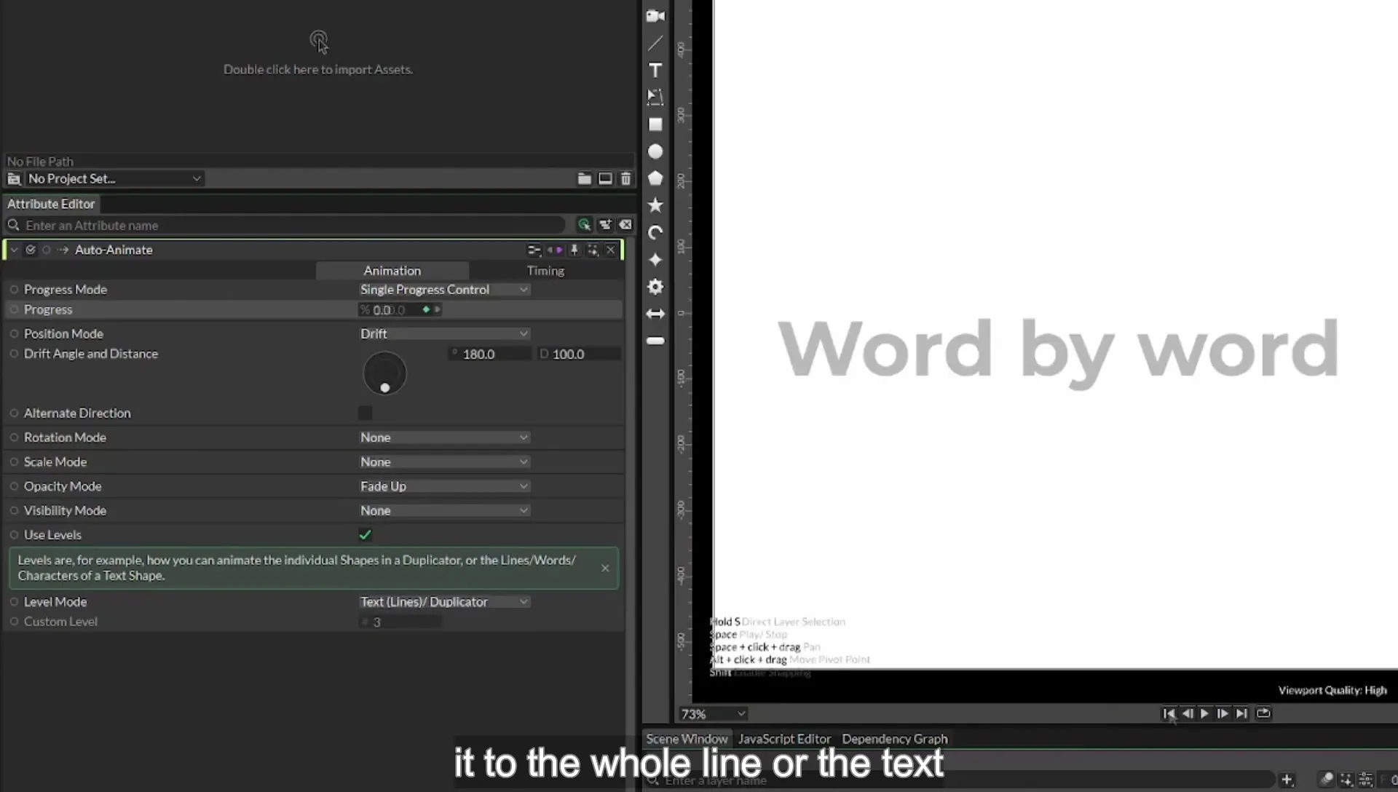This screenshot has width=1398, height=792.
Task: Select the Arc shape tool
Action: click(x=655, y=233)
